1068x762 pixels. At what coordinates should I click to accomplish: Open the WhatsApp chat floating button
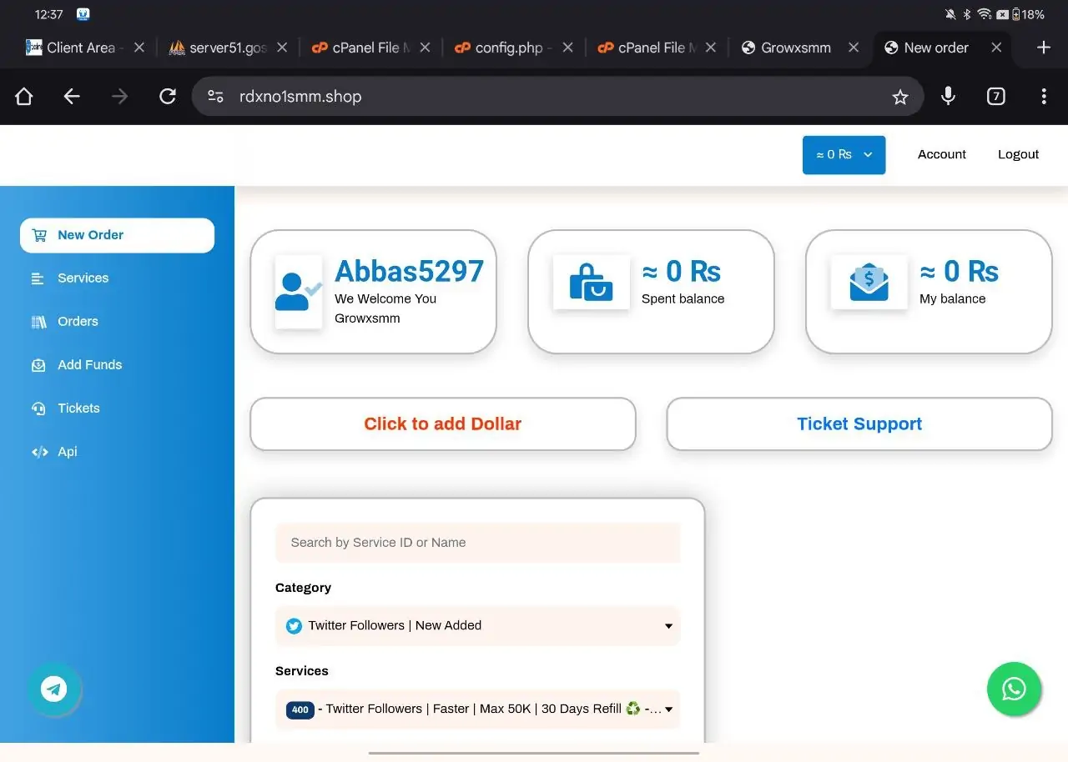[1014, 689]
